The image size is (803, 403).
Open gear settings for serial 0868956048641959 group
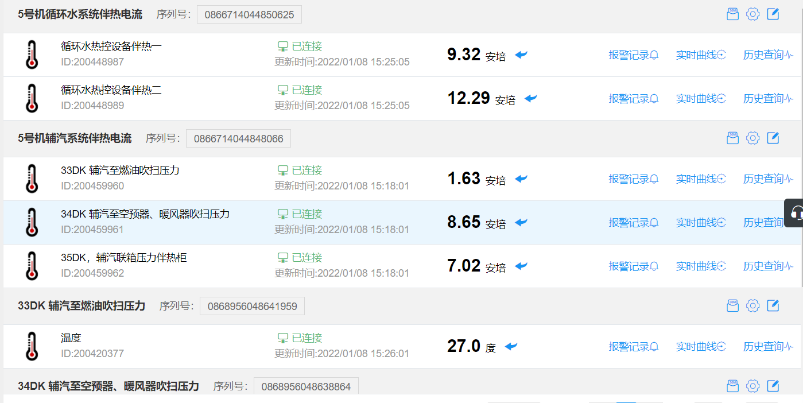tap(752, 305)
